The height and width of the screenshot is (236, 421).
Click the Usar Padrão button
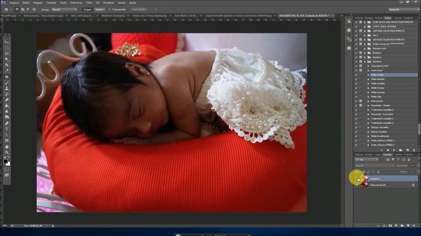pyautogui.click(x=139, y=9)
